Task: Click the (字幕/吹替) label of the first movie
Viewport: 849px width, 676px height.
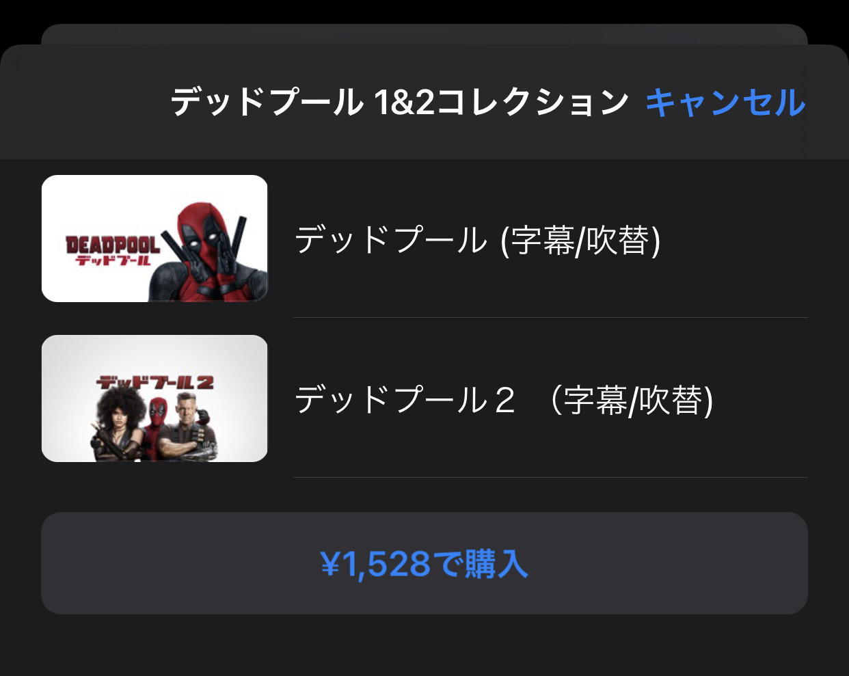Action: point(581,240)
